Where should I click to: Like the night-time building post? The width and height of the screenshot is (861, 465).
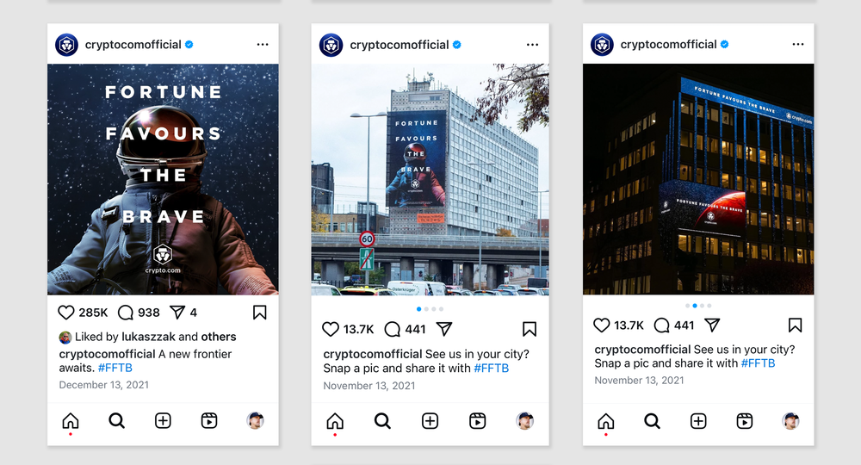coord(602,325)
